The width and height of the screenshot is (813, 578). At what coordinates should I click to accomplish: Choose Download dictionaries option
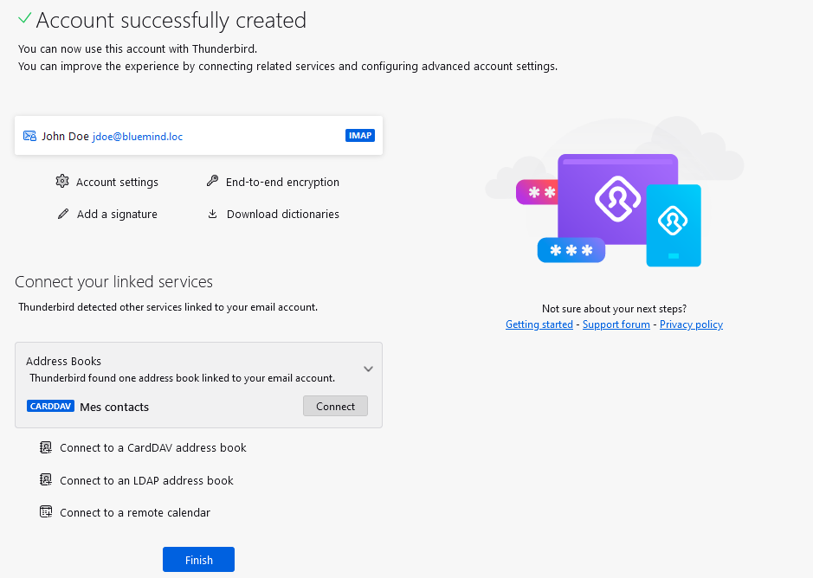(282, 215)
